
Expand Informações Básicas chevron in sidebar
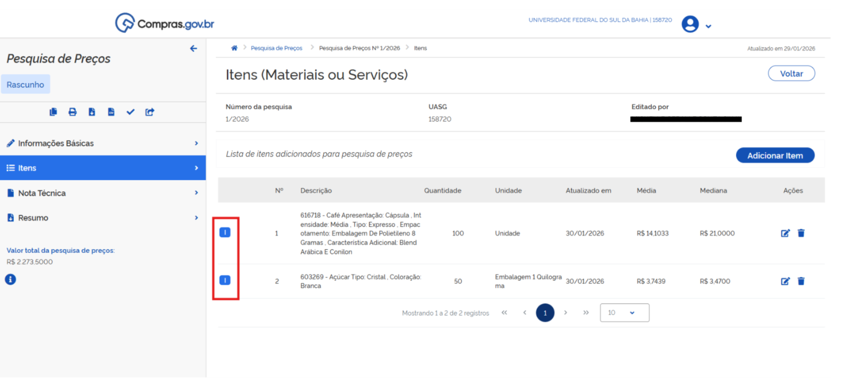(196, 143)
